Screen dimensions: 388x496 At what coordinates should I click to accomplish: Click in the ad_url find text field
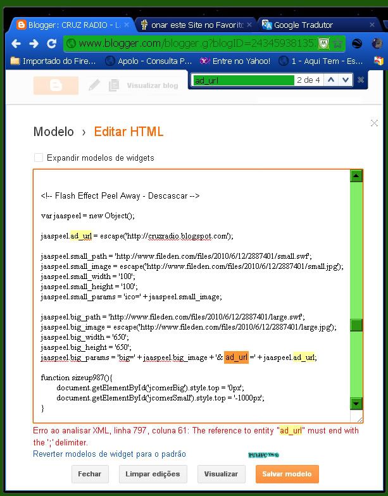(x=244, y=80)
